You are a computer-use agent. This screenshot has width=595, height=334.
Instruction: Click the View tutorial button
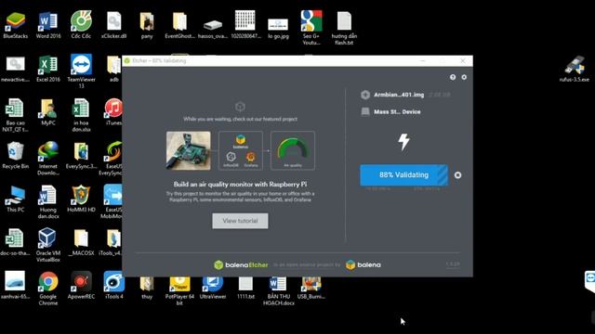pyautogui.click(x=240, y=221)
